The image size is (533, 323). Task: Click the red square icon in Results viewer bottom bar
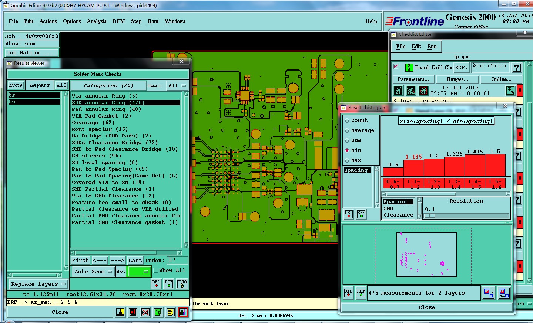click(133, 312)
